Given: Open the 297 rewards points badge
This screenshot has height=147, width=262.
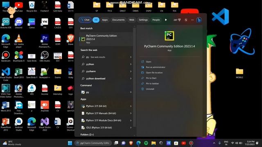Looking at the screenshot, I should pyautogui.click(x=177, y=20).
